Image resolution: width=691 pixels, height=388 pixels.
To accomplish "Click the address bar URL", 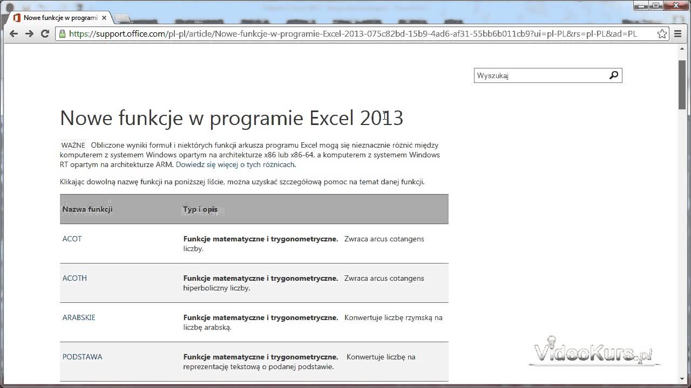I will [353, 33].
